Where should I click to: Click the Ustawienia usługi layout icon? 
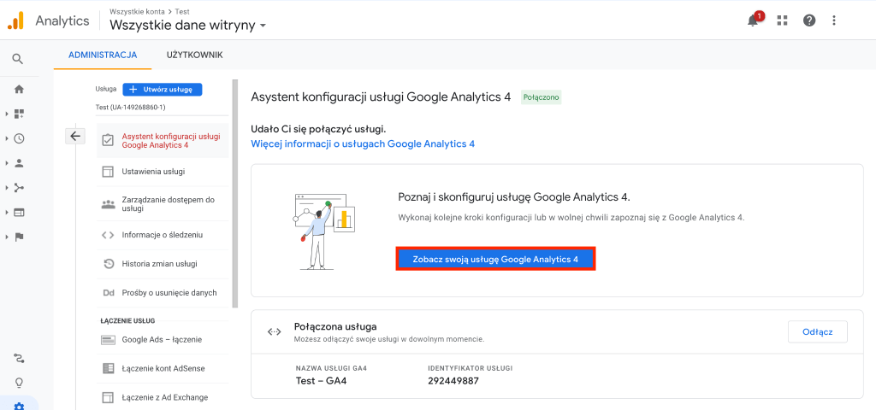coord(108,171)
